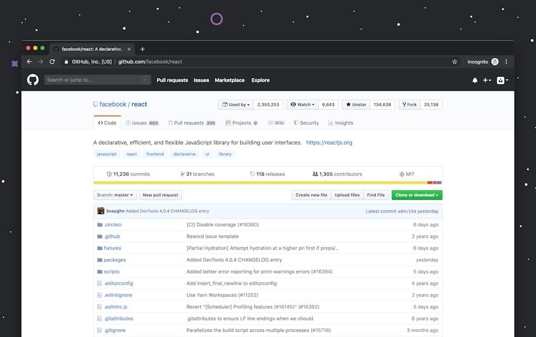This screenshot has width=536, height=337.
Task: Open Marketplace in top navigation
Action: [x=230, y=80]
